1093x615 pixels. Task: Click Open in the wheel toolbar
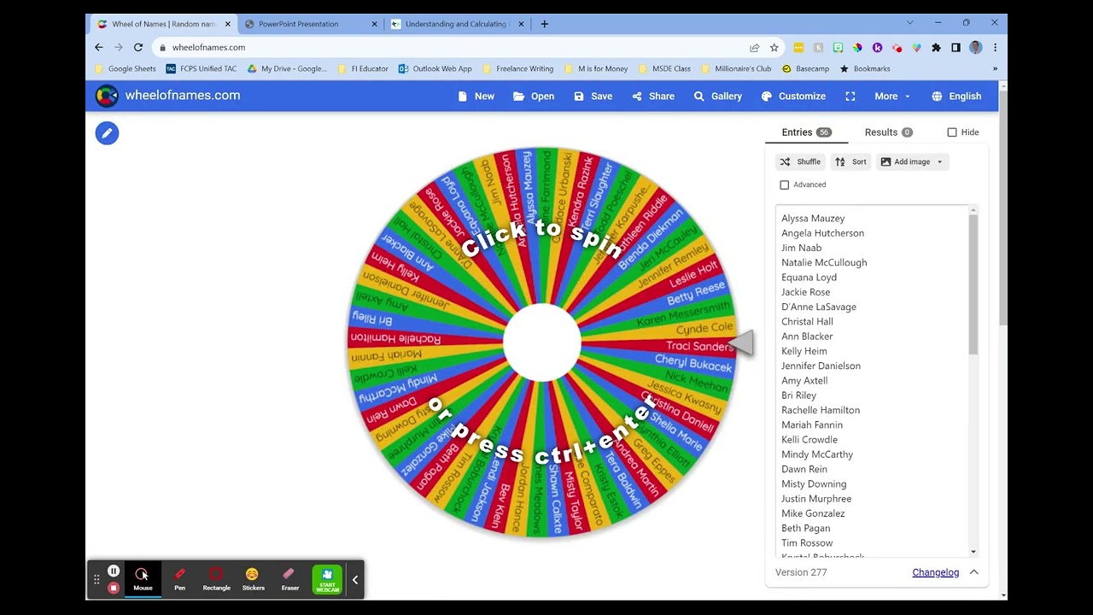point(534,97)
